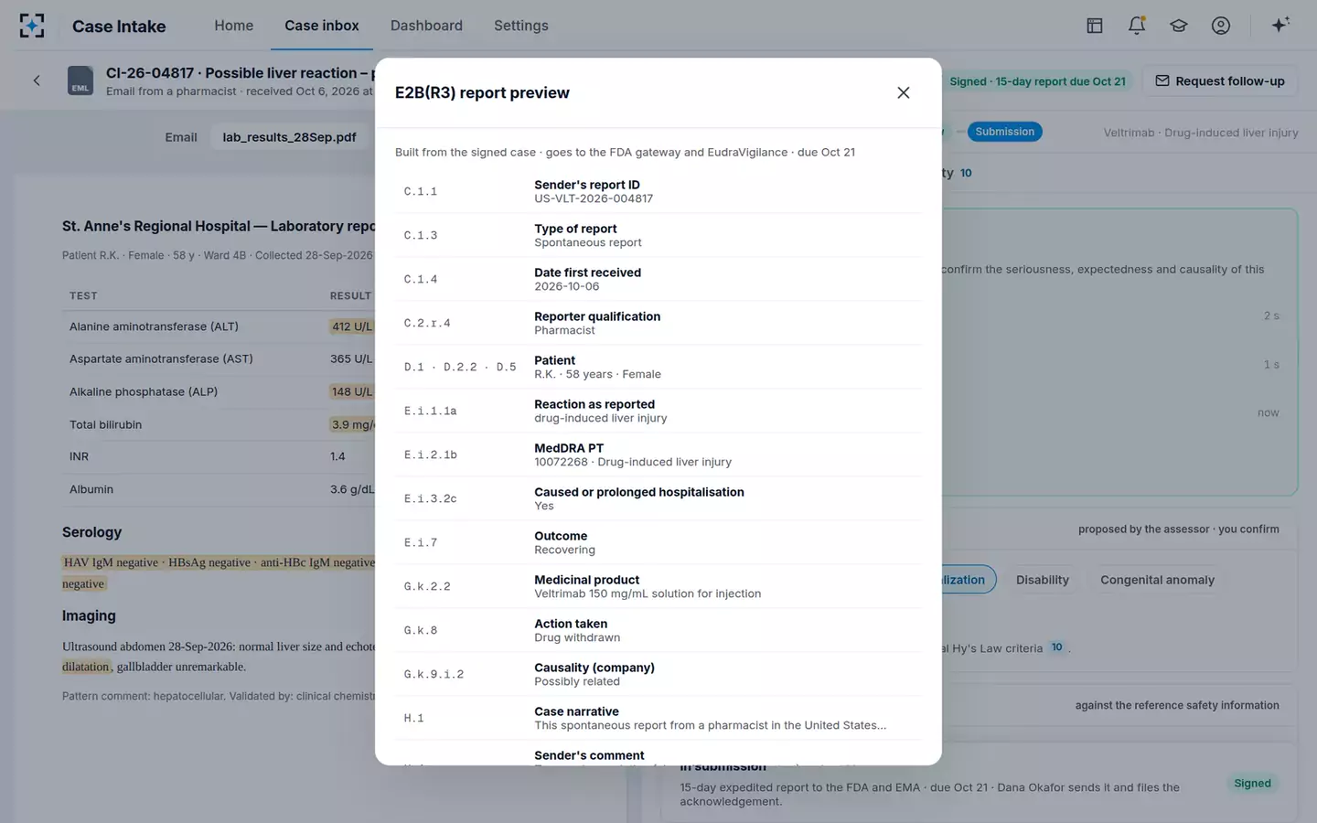The image size is (1317, 823).
Task: Click the case title CI-26-04817
Action: coord(240,73)
